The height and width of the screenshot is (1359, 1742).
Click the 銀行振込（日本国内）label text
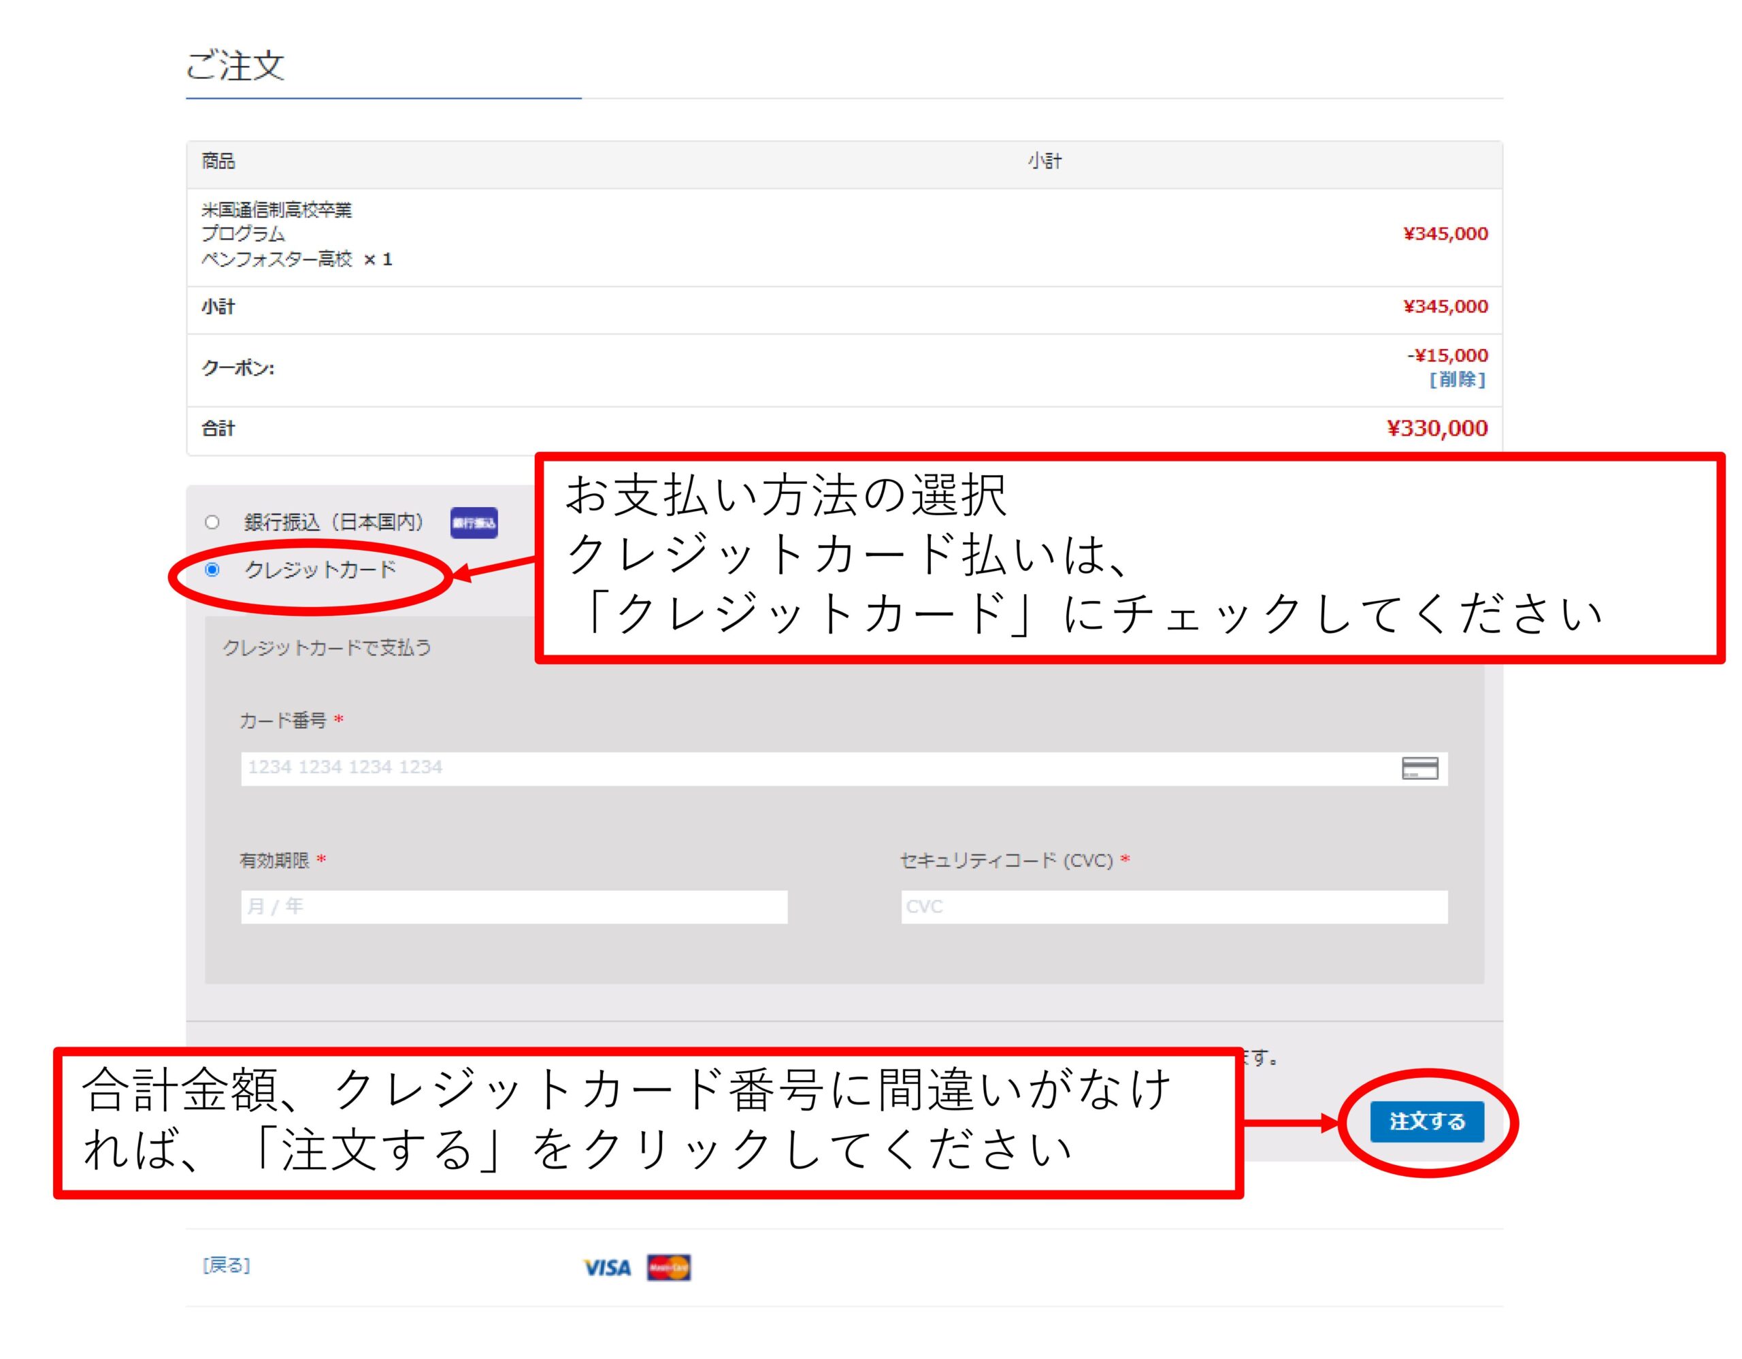[333, 523]
